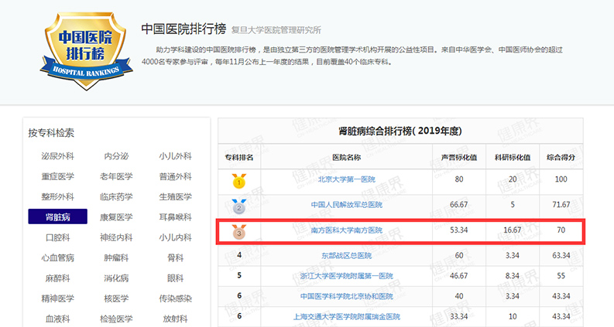Click rank number 4 cell
614x327 pixels.
239,255
